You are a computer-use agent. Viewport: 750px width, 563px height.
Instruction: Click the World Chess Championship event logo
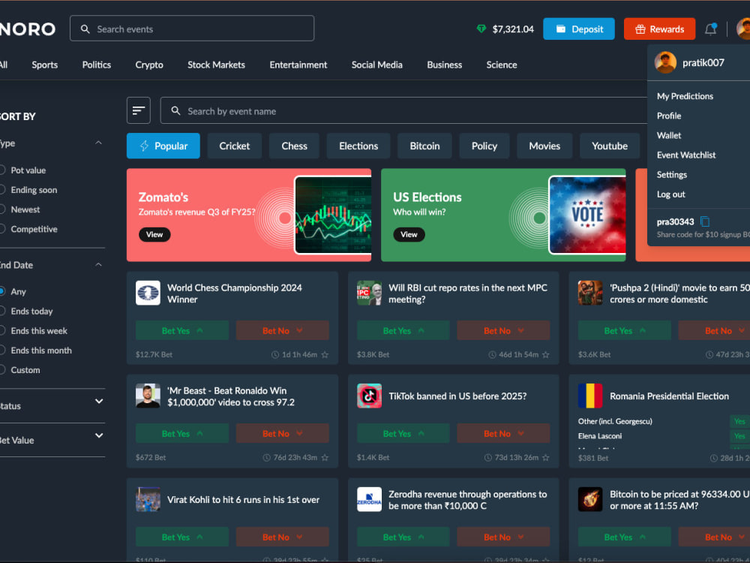(x=148, y=293)
